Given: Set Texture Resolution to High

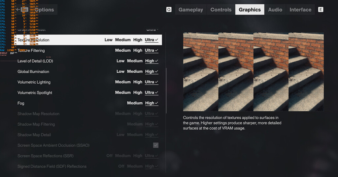Looking at the screenshot, I should click(x=138, y=40).
